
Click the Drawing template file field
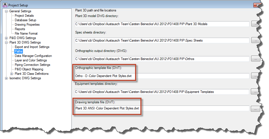pyautogui.click(x=162, y=108)
